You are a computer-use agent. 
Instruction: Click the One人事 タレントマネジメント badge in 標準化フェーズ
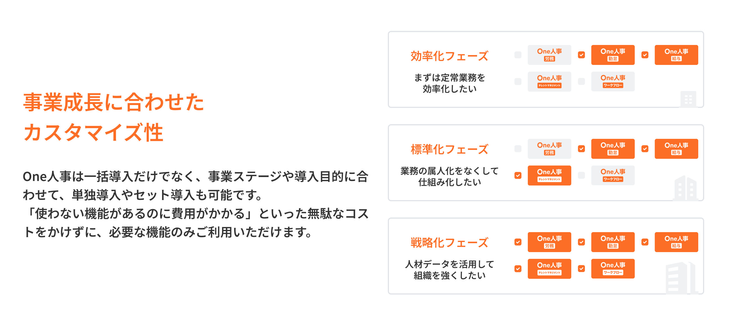coord(549,175)
